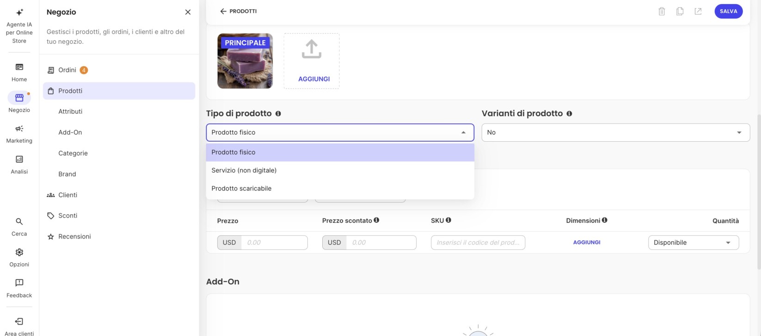Viewport: 761px width, 336px height.
Task: Select Prodotto fisico option
Action: [x=340, y=152]
